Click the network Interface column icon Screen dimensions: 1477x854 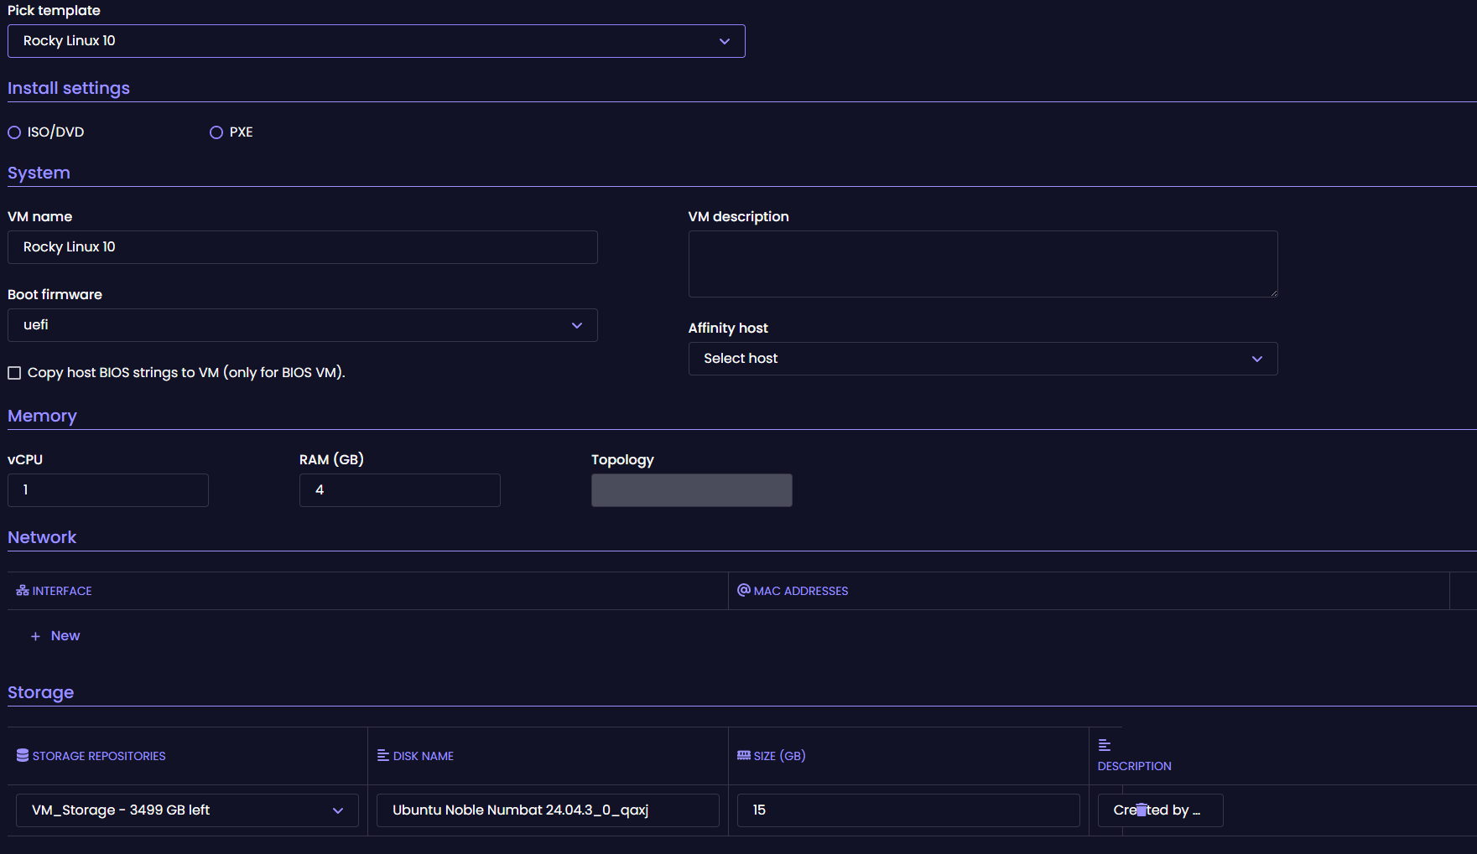[21, 590]
